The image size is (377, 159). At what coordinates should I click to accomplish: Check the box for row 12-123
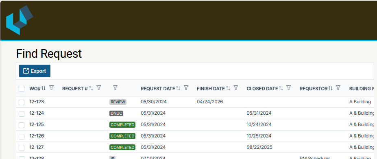pos(22,102)
